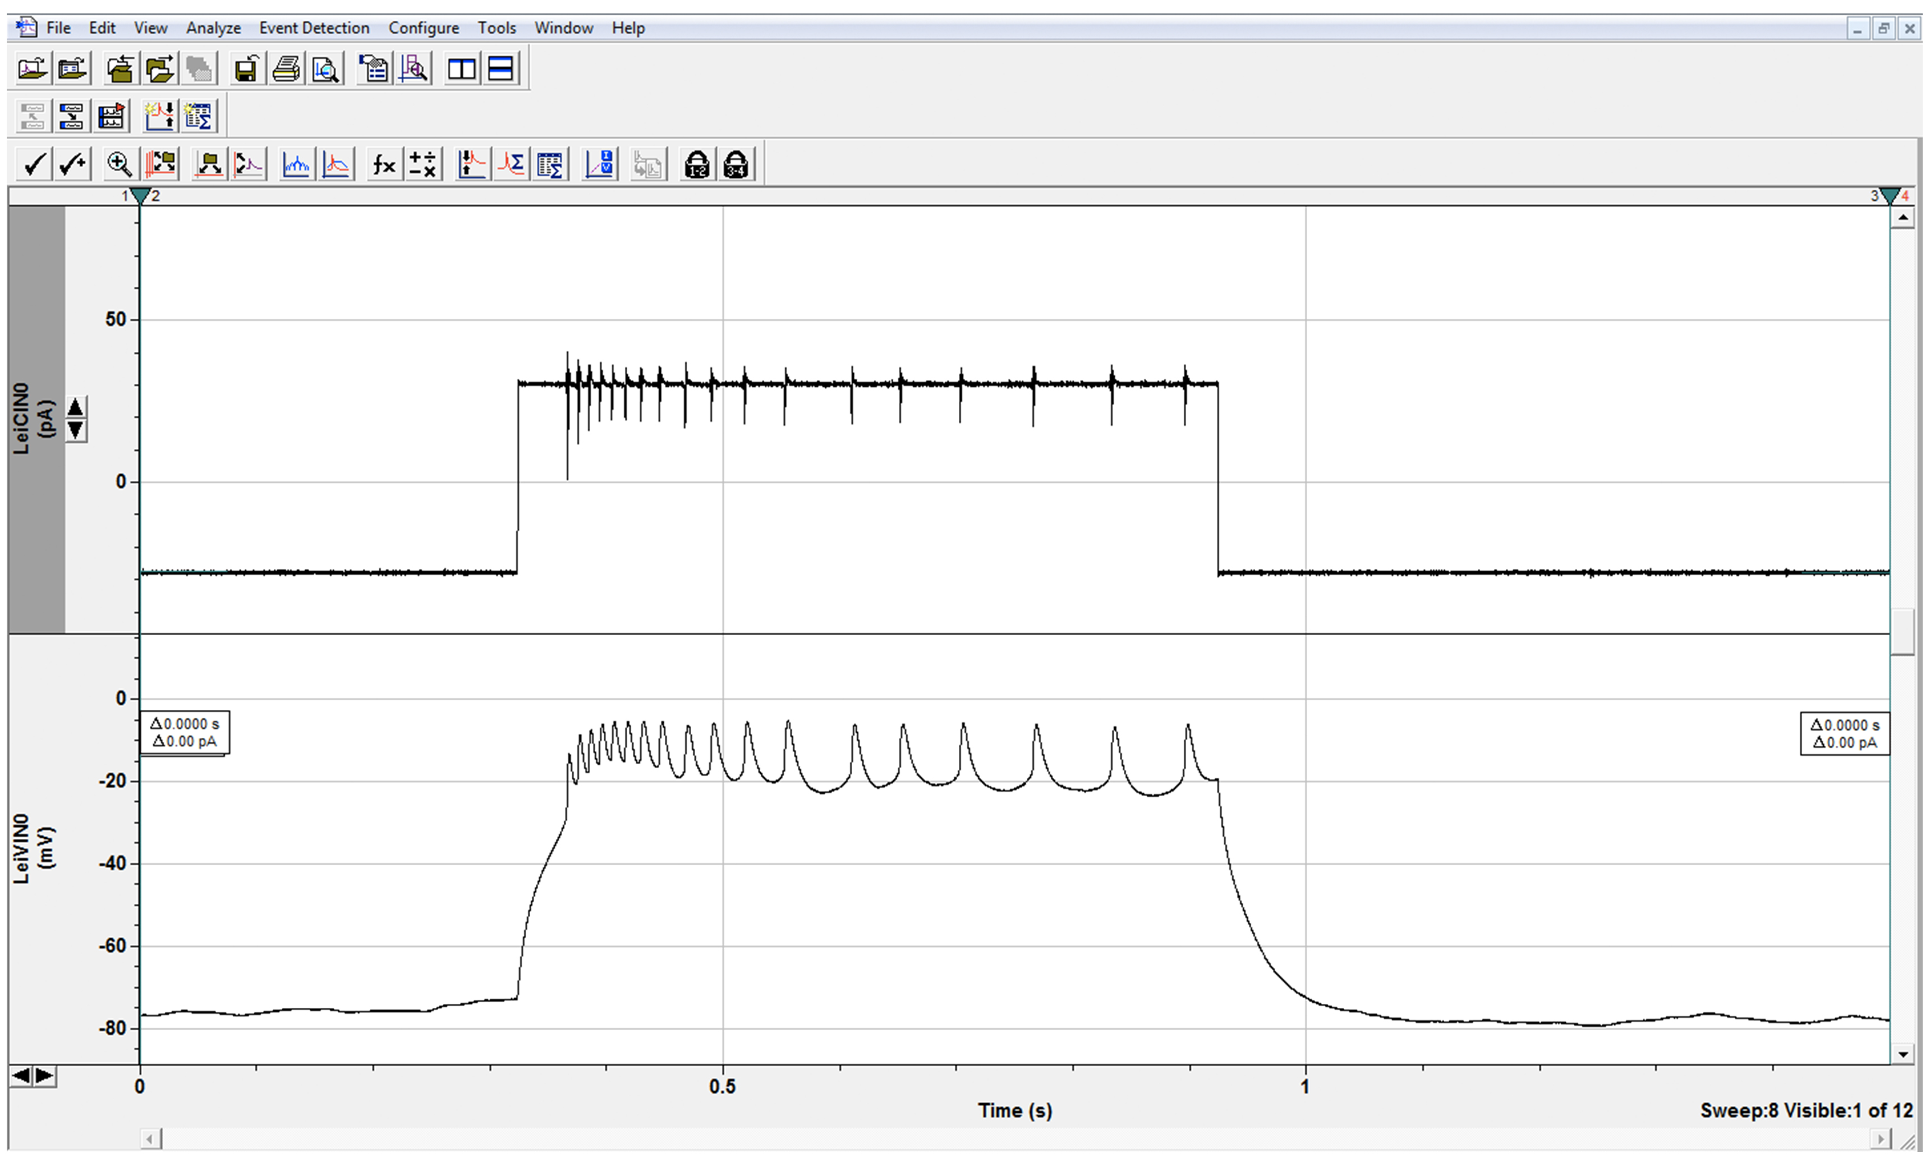Image resolution: width=1930 pixels, height=1166 pixels.
Task: Tile windows horizontally icon
Action: 500,69
